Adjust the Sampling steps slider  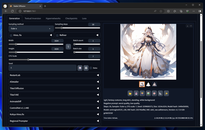(x=78, y=28)
